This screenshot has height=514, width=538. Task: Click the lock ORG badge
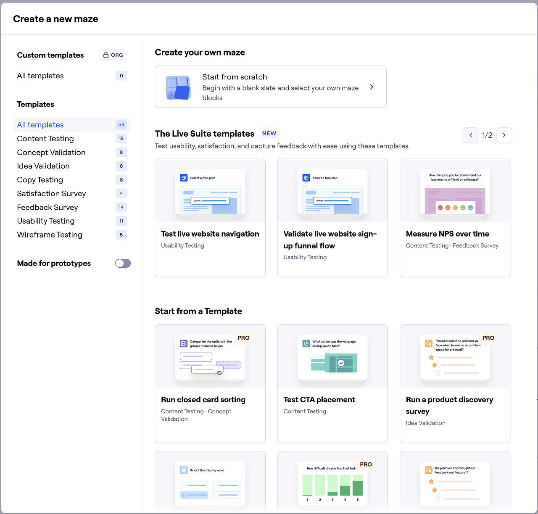113,55
